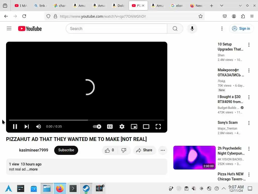
Task: View site security lock info
Action: click(x=55, y=16)
